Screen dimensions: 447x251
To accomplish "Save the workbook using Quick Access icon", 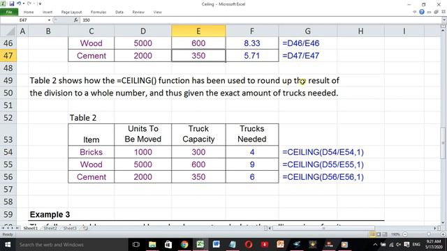I will coord(12,3).
